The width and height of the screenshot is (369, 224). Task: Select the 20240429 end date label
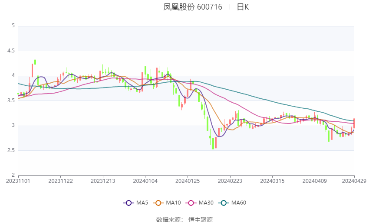click(x=354, y=181)
